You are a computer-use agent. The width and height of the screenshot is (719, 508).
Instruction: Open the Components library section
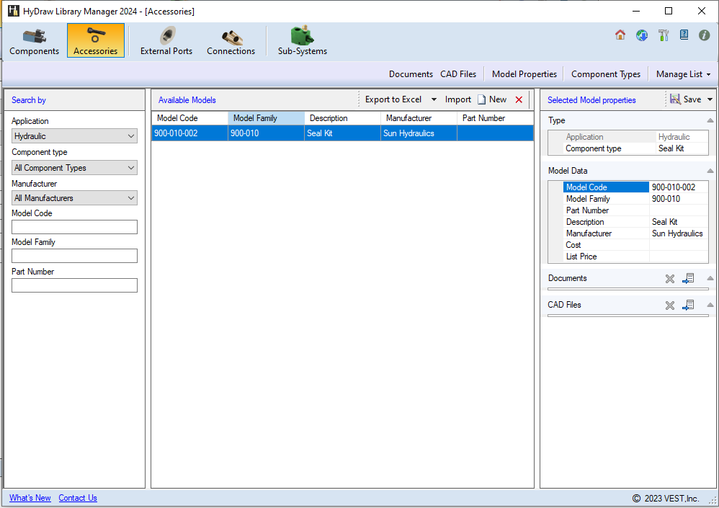point(34,41)
